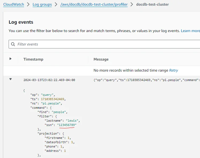Click the chevron before docdb-test-cluster breadcrumb
Viewport: 200px width, 158px height.
pyautogui.click(x=132, y=5)
